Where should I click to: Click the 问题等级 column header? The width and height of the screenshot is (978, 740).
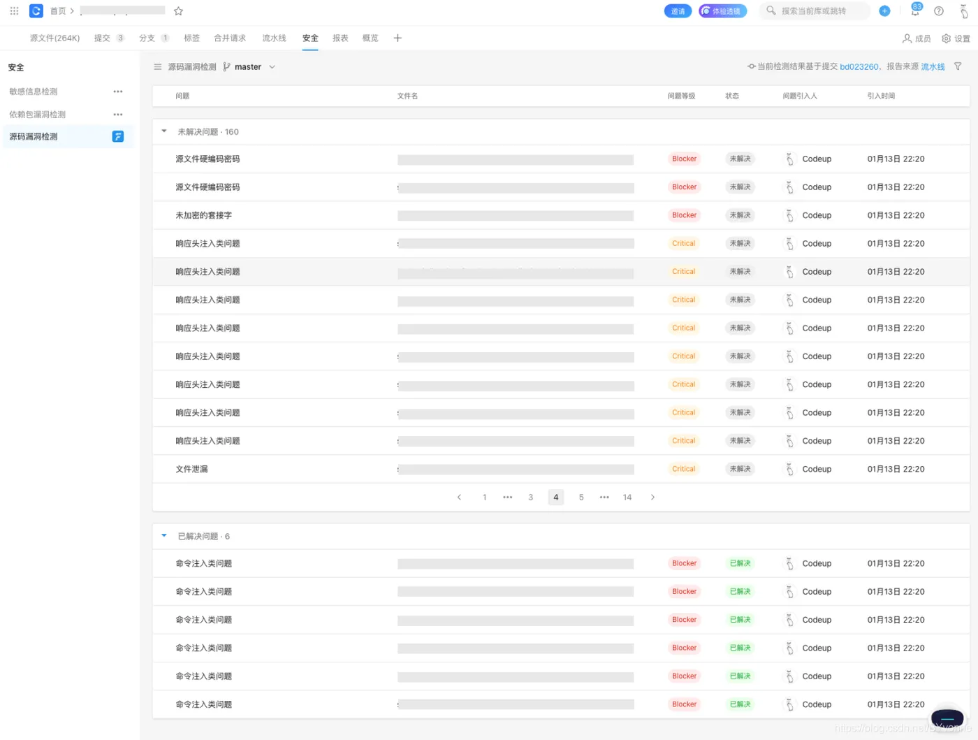point(681,96)
